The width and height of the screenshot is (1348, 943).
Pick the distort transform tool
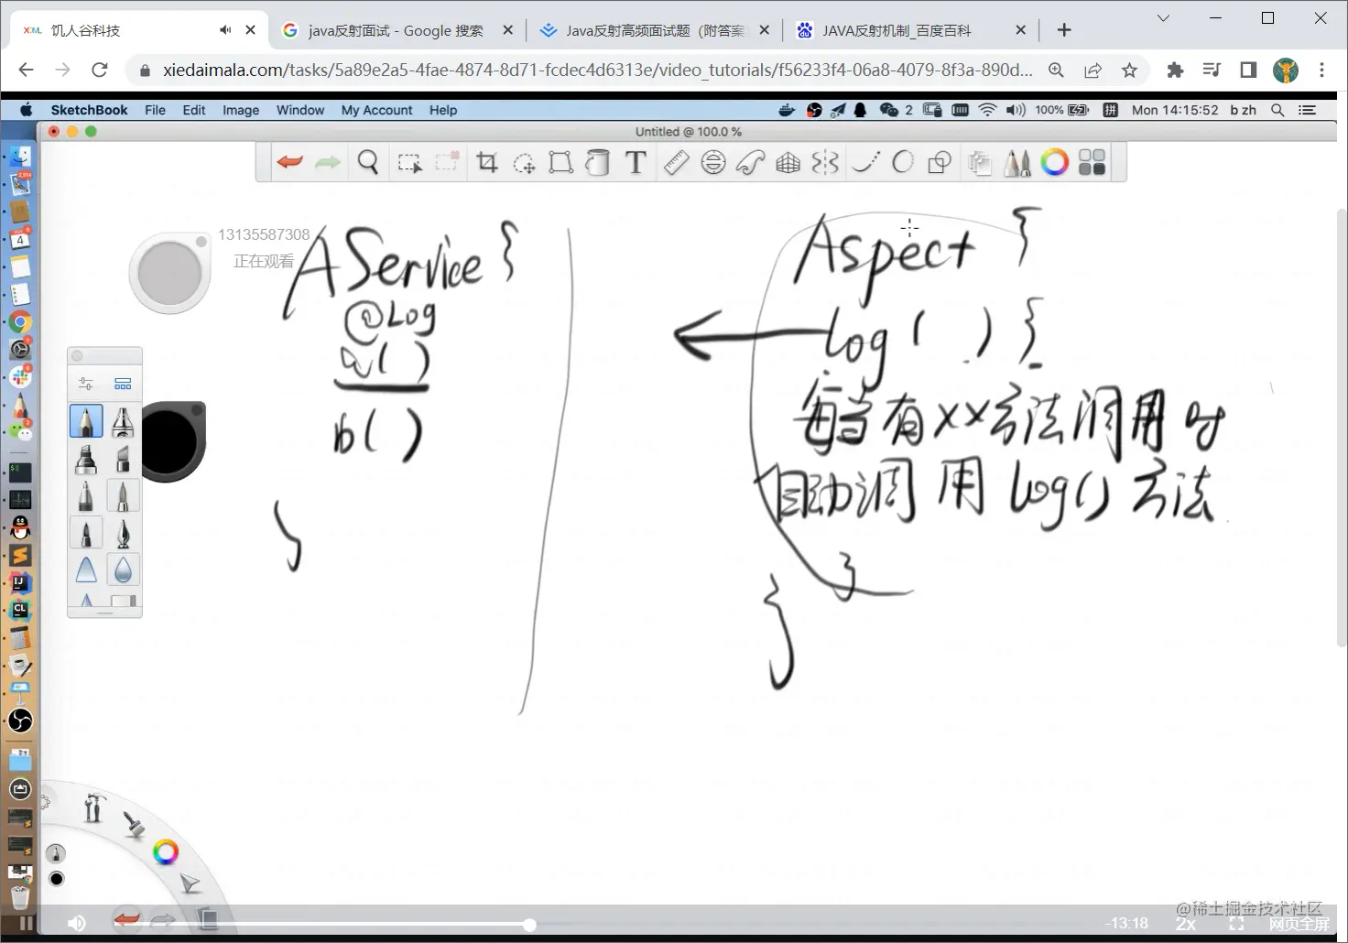pyautogui.click(x=560, y=163)
